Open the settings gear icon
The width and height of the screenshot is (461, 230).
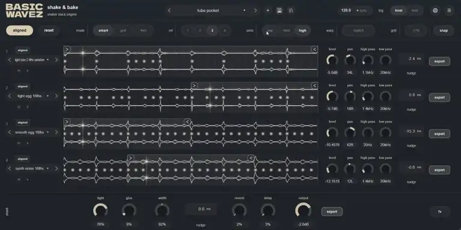[435, 11]
